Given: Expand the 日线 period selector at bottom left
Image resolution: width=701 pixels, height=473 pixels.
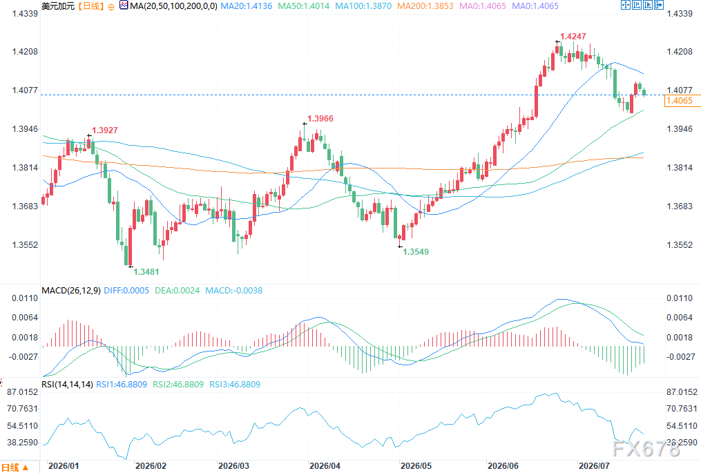Looking at the screenshot, I should pyautogui.click(x=15, y=467).
